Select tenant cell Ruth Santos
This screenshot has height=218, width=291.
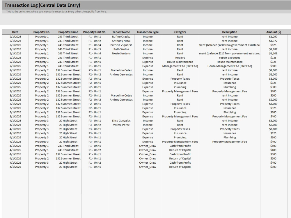[x=121, y=49]
